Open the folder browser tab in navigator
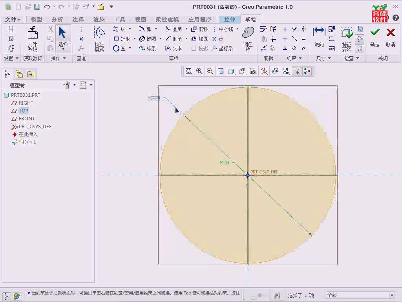 pyautogui.click(x=19, y=74)
